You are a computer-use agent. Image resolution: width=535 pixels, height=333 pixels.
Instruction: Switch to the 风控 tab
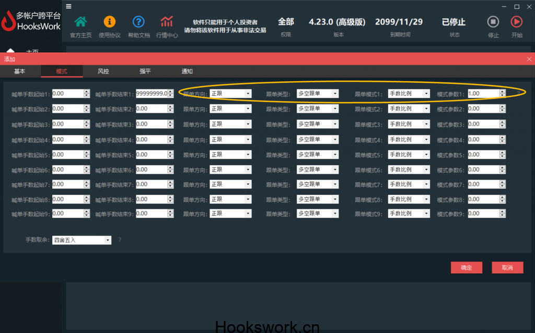point(103,71)
